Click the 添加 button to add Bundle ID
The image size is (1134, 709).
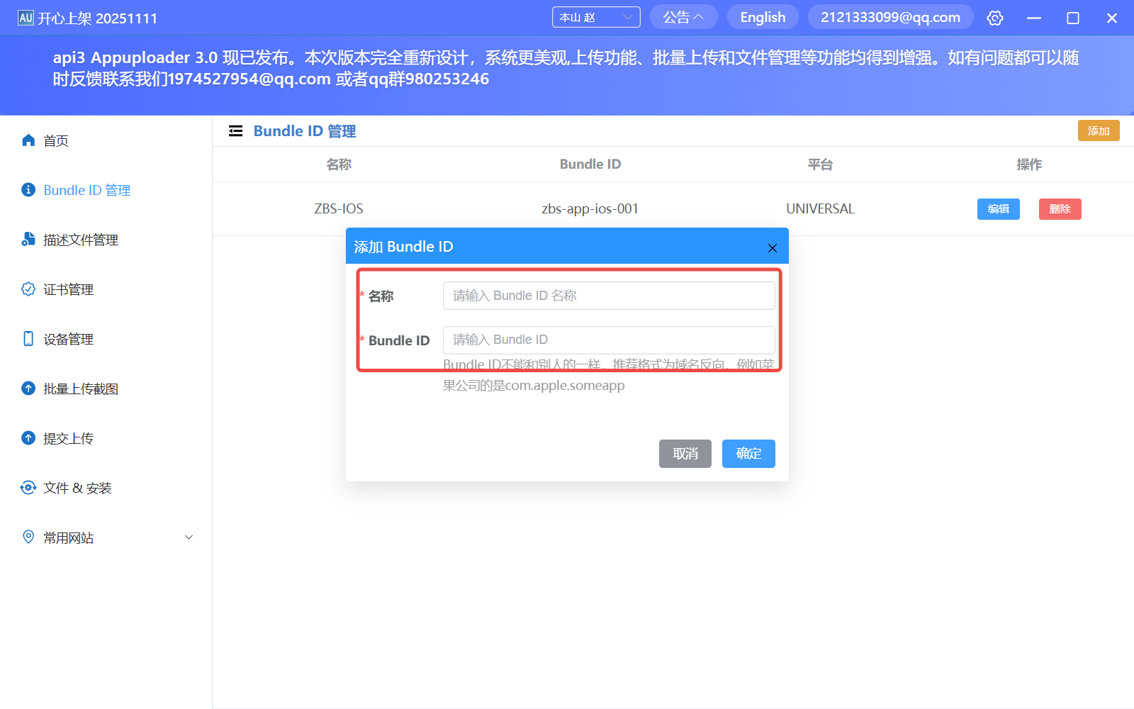tap(1098, 130)
